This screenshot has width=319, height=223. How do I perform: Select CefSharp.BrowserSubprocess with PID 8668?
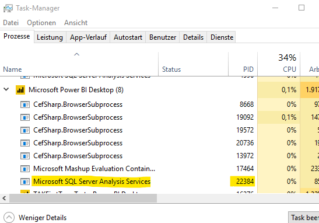(x=160, y=104)
